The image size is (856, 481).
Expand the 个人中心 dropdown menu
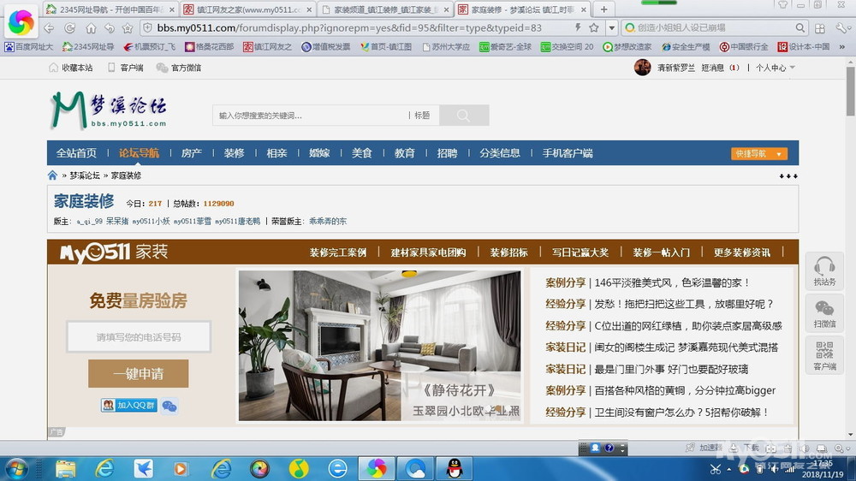(775, 68)
